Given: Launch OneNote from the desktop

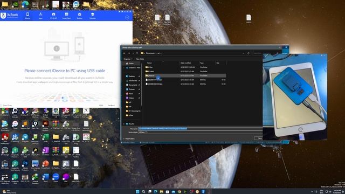Looking at the screenshot, I should point(45,151).
